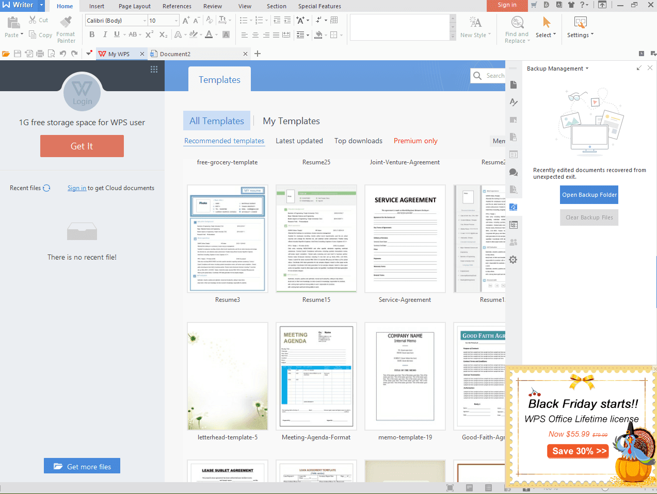
Task: Expand the Backup Management panel menu
Action: click(587, 69)
